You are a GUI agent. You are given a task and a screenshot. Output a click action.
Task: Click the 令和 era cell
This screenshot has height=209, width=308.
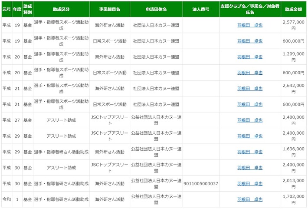coord(7,199)
